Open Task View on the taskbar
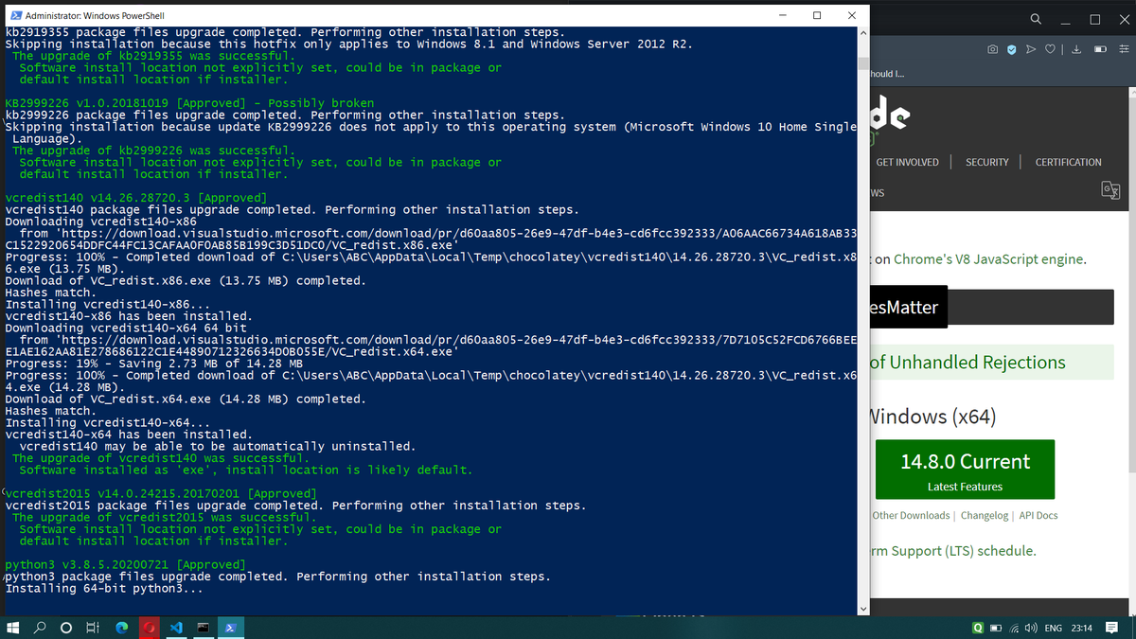1136x639 pixels. (93, 628)
